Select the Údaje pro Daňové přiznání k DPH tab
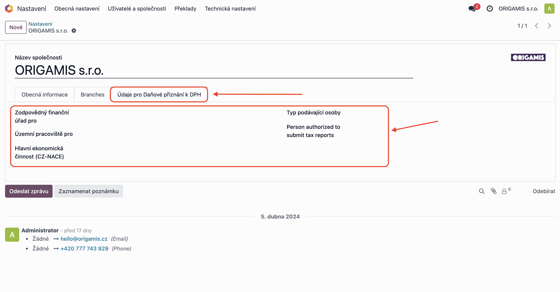Viewport: 560px width, 292px height. click(x=159, y=95)
